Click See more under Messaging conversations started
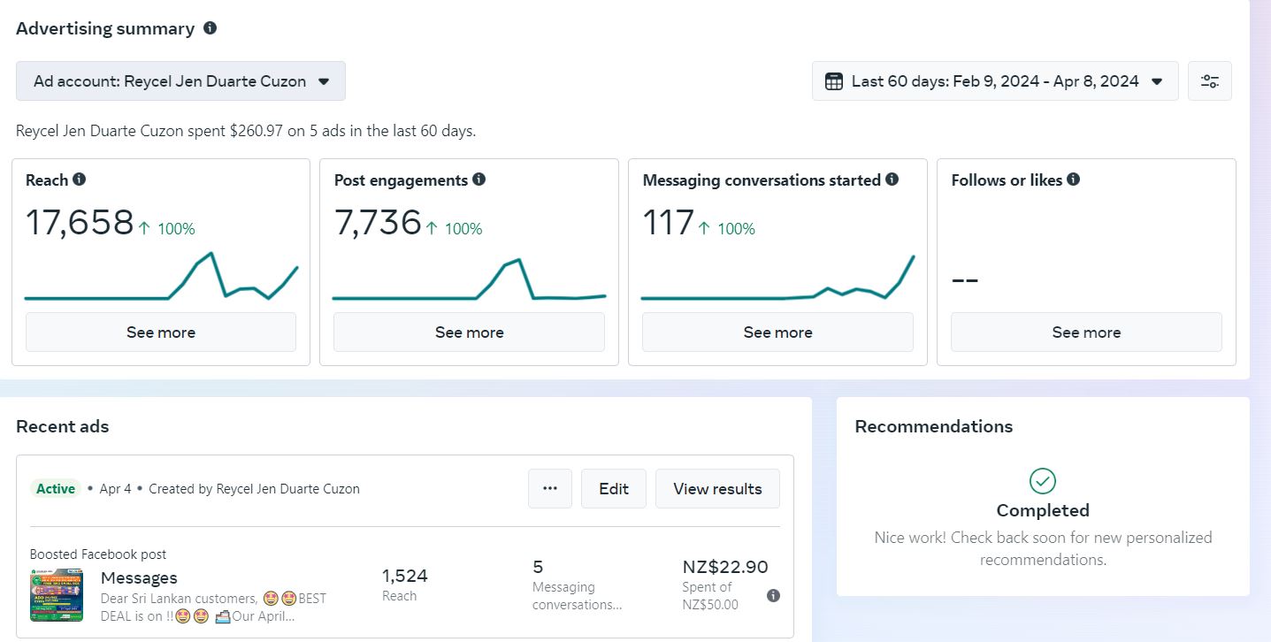This screenshot has height=642, width=1271. 778,332
